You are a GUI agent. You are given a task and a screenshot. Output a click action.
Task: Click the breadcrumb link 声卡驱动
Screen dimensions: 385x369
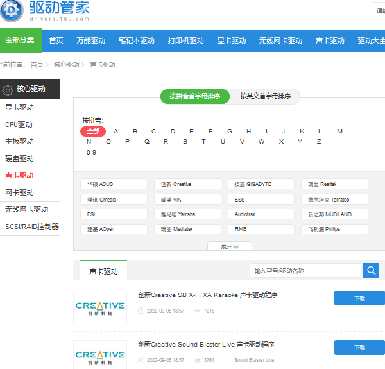click(x=103, y=65)
